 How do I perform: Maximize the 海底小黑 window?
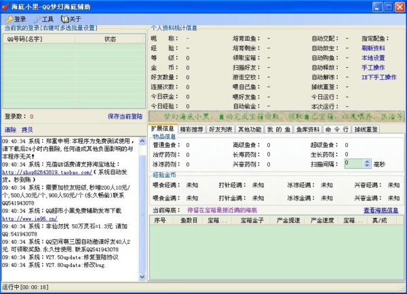click(389, 7)
